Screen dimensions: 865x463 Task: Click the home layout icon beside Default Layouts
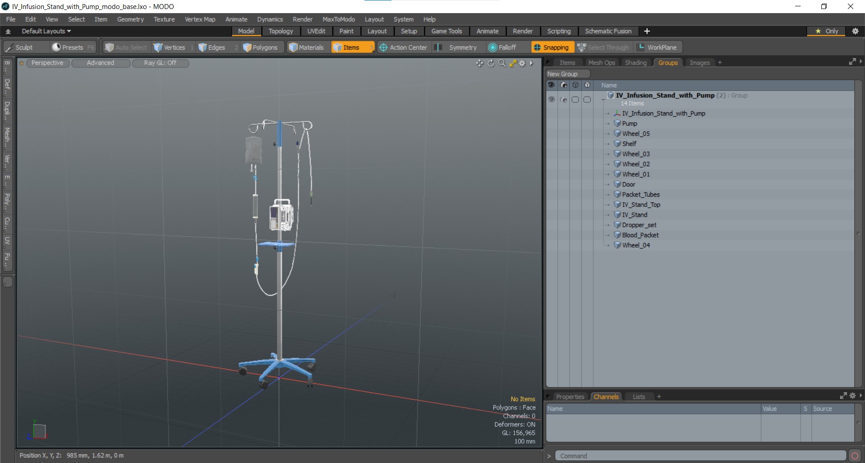click(8, 31)
